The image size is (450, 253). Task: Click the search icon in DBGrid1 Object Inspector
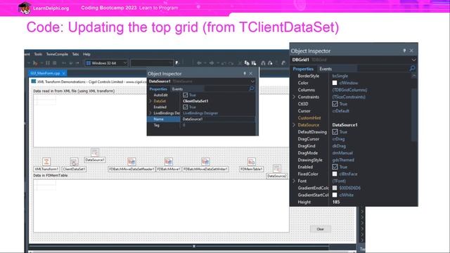tap(413, 68)
